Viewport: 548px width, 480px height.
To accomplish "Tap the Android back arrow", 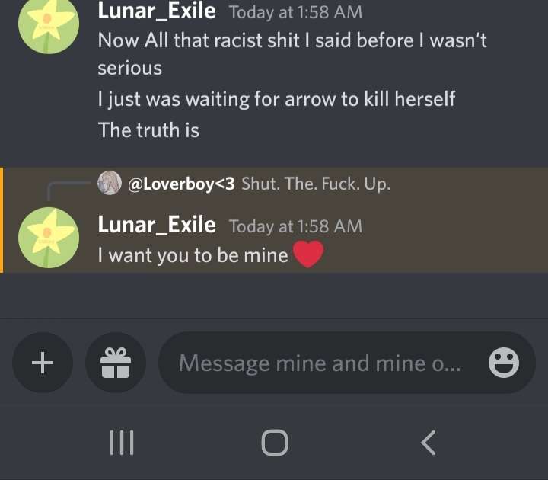I will (x=429, y=443).
